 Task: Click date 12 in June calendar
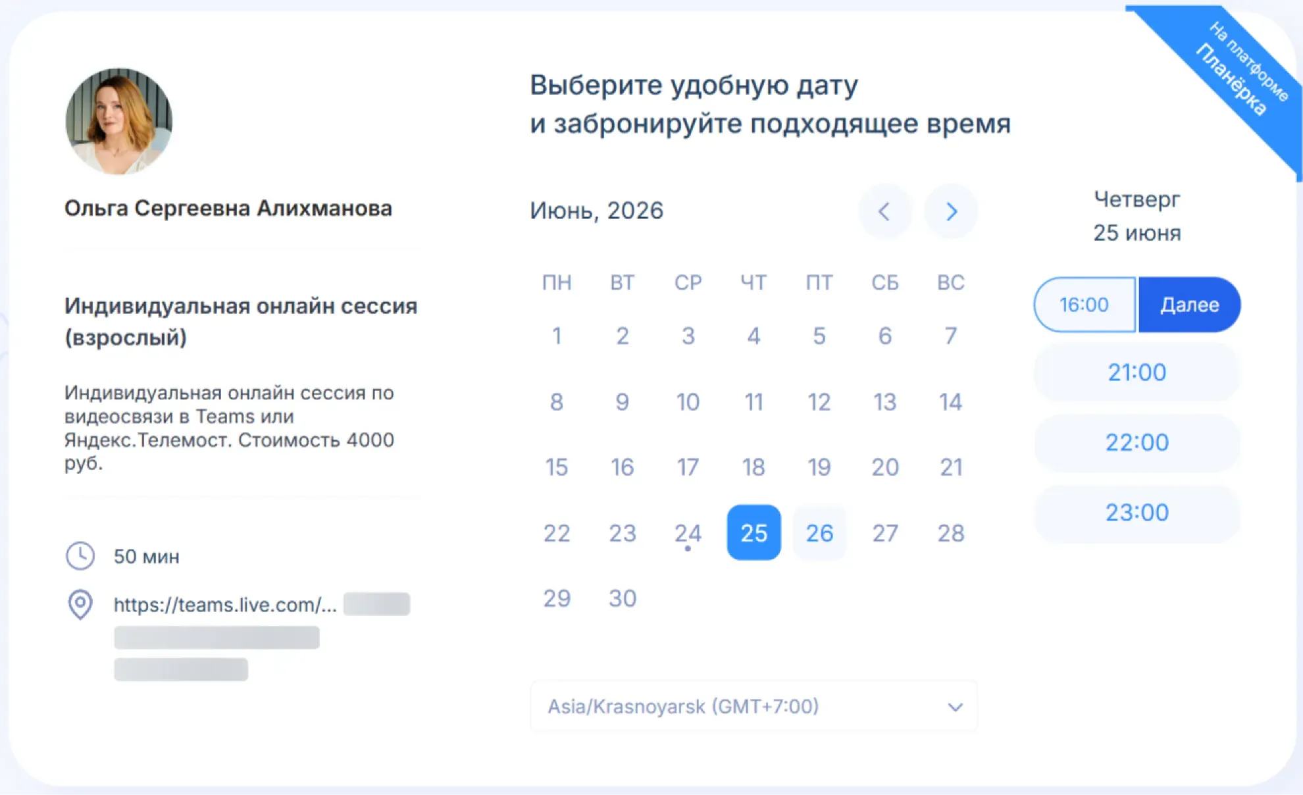[819, 401]
